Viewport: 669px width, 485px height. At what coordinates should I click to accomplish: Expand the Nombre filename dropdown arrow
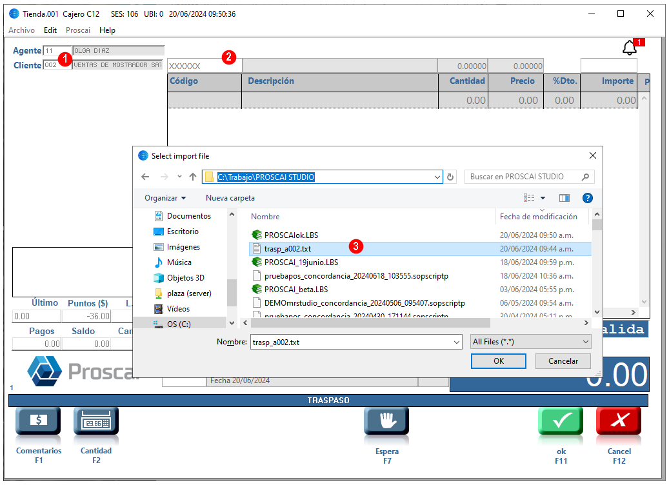pyautogui.click(x=457, y=342)
